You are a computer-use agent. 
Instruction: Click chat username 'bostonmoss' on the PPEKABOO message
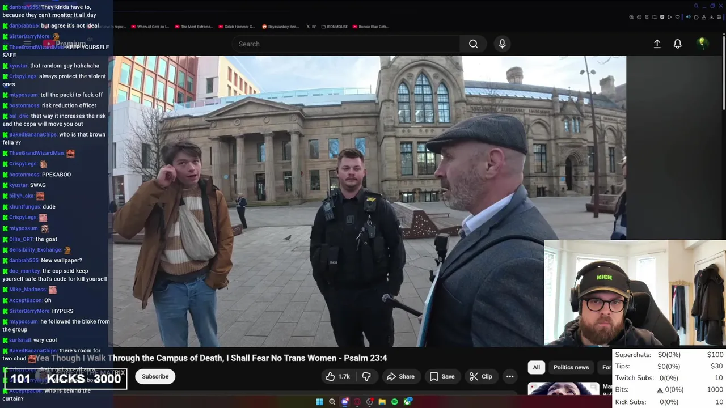pyautogui.click(x=24, y=175)
